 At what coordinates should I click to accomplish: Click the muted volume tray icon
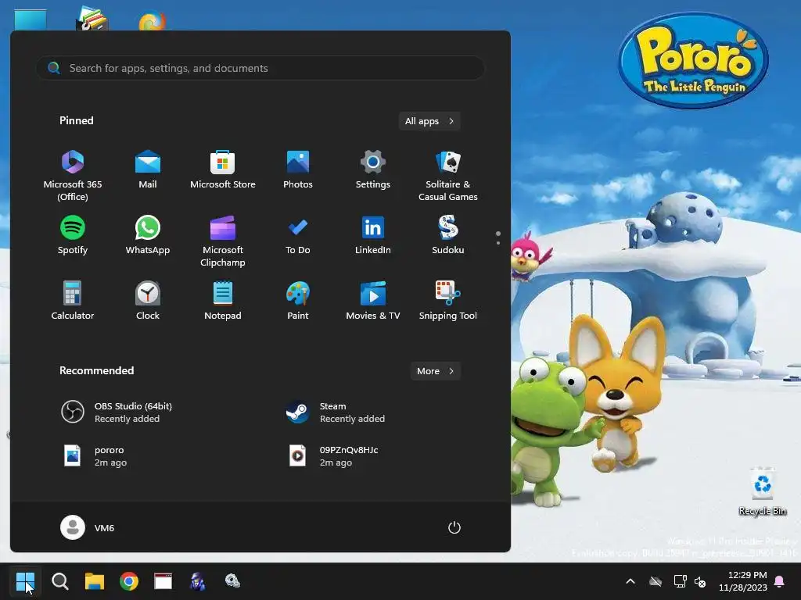pos(700,581)
